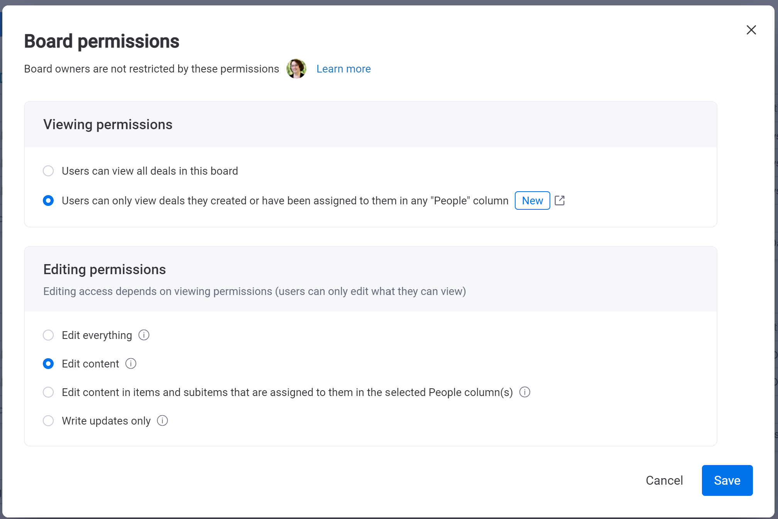Select the Edit everything radio button

(48, 335)
